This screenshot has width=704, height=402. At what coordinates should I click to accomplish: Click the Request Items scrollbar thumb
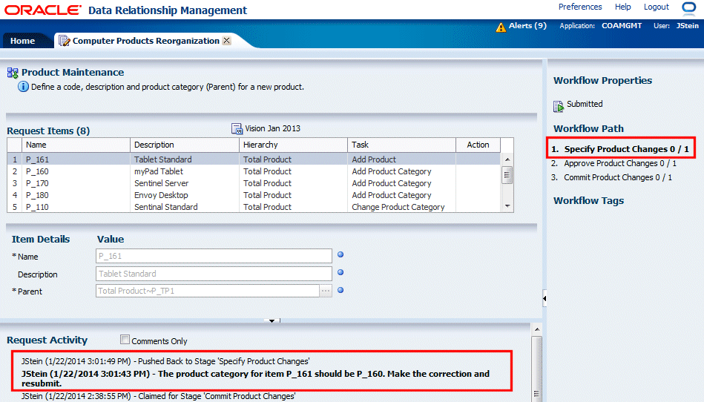[507, 175]
